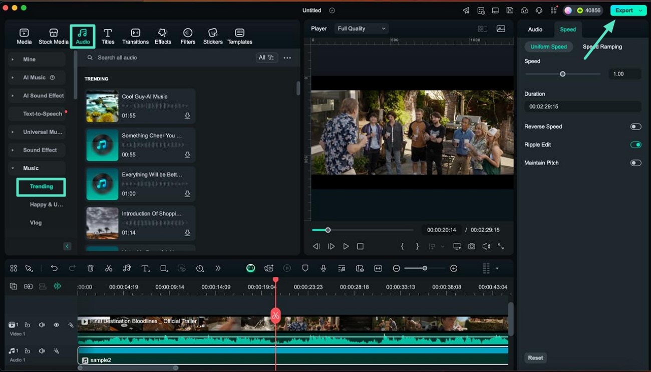
Task: Adjust the Speed slider handle
Action: pyautogui.click(x=562, y=74)
